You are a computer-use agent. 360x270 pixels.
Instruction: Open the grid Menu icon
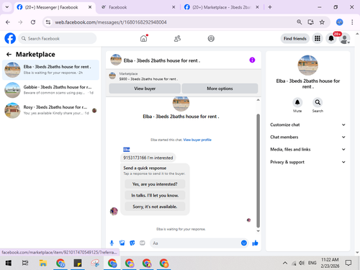318,38
